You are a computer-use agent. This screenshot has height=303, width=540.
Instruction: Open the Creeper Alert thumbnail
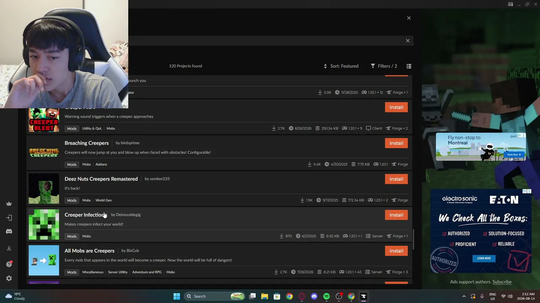pyautogui.click(x=44, y=120)
